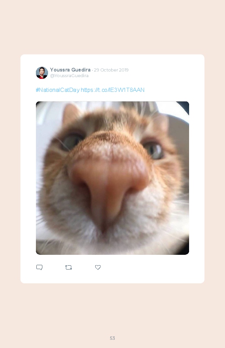Viewport: 225px width, 348px height.
Task: Open the cat photo attachment
Action: click(x=112, y=178)
